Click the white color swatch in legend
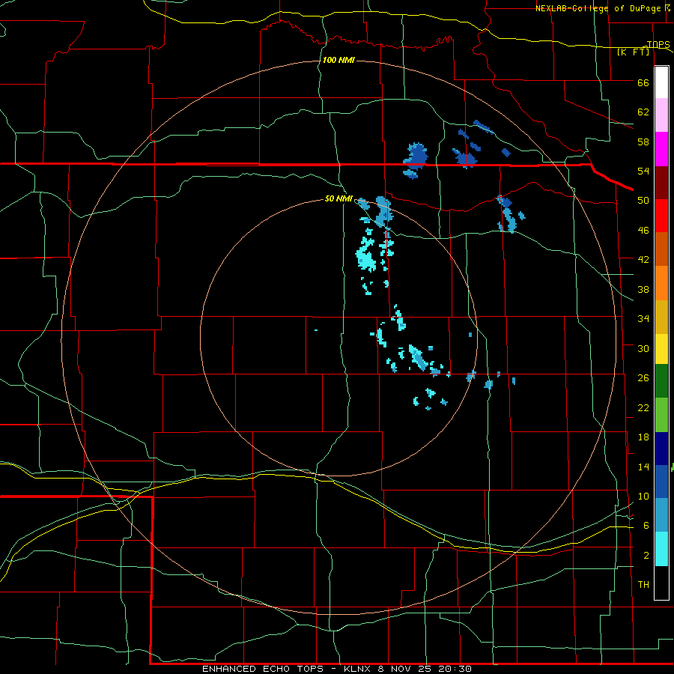The height and width of the screenshot is (674, 674). [661, 82]
